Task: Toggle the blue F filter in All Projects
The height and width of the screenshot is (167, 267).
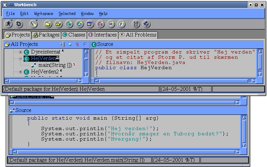Action: [x=85, y=45]
